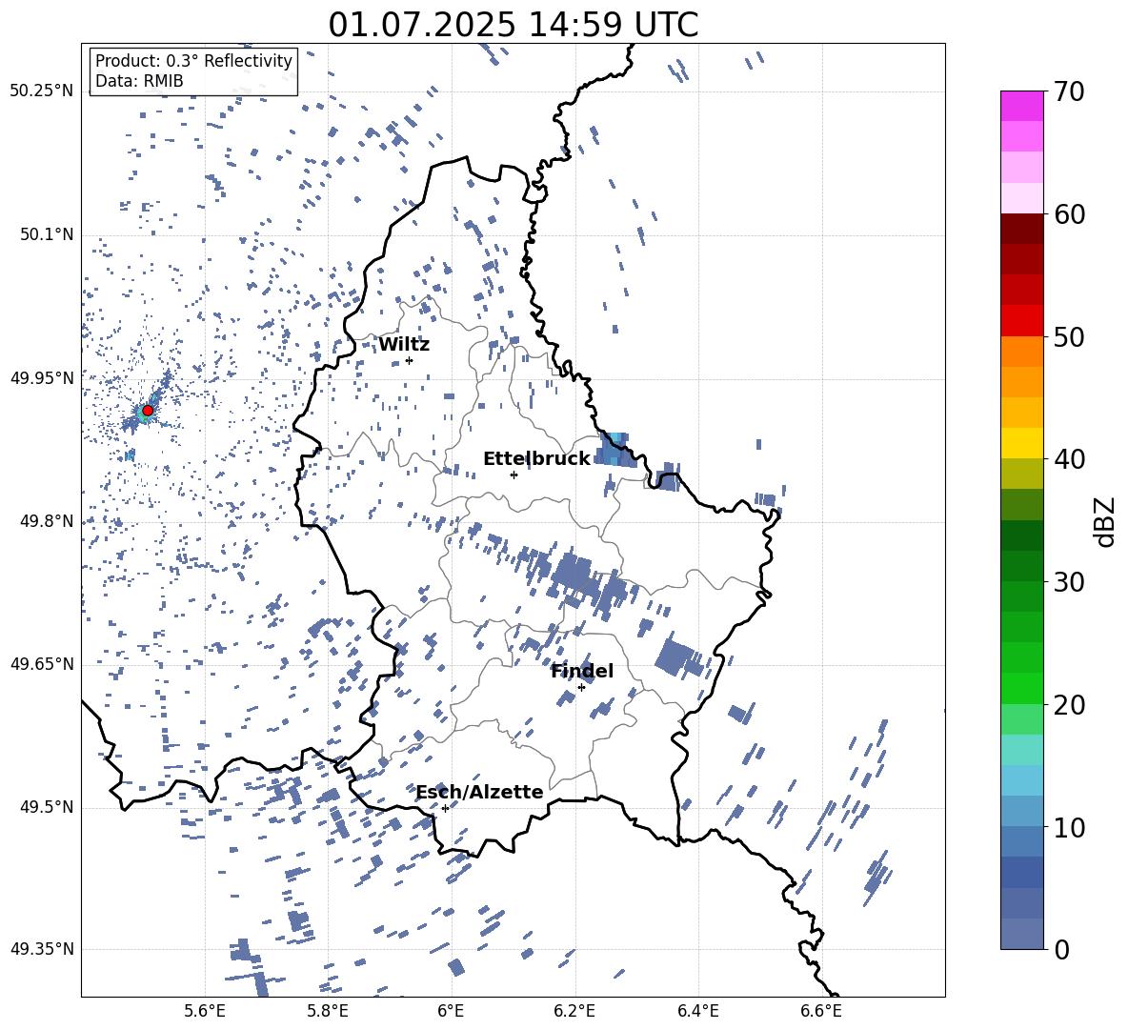1128x1030 pixels.
Task: Click the Esch/Alzette station cross marker
Action: point(445,808)
